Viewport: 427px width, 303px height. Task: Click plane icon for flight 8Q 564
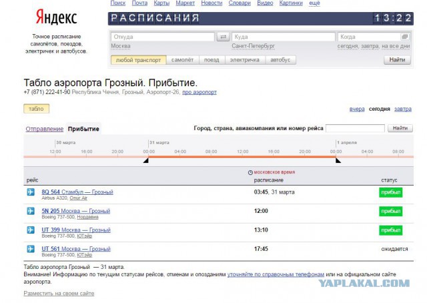point(31,192)
